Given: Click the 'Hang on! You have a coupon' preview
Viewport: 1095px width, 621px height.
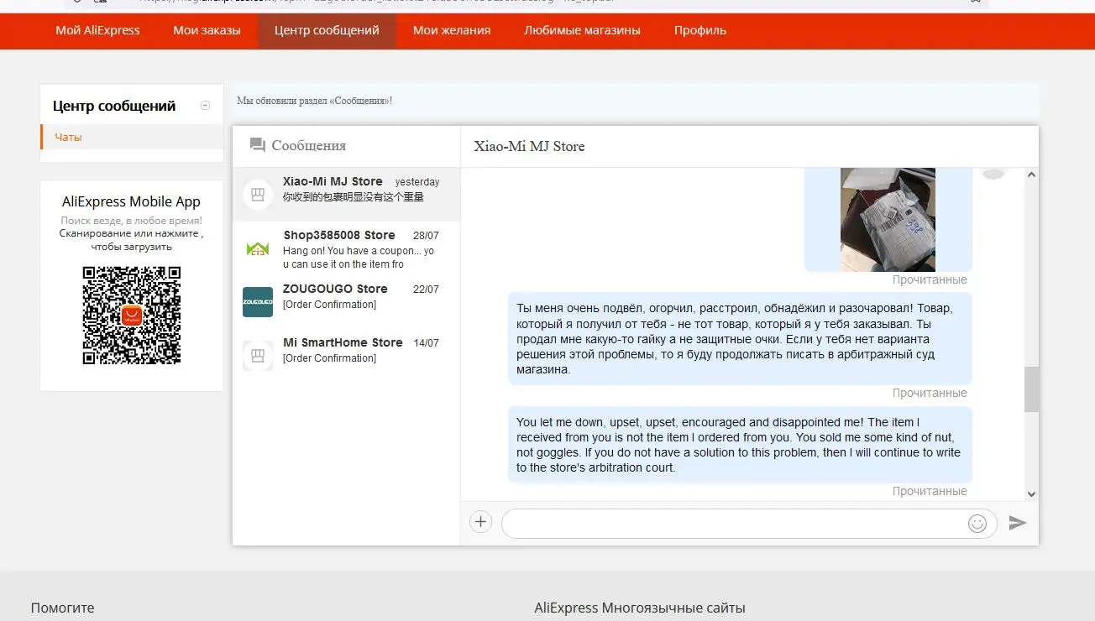Looking at the screenshot, I should (359, 258).
